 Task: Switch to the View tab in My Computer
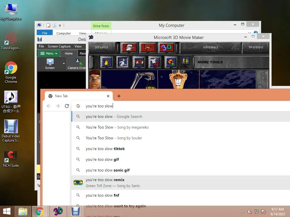tap(82, 33)
